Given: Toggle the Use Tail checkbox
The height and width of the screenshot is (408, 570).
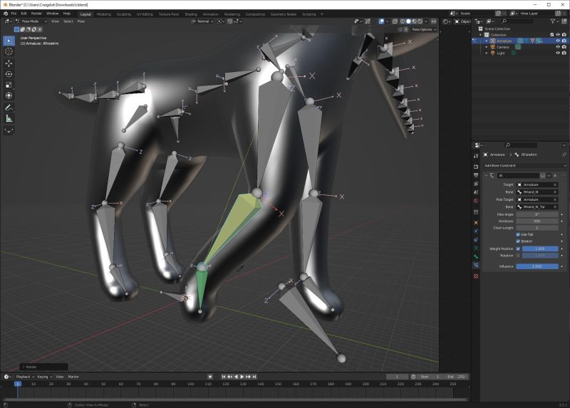Looking at the screenshot, I should pos(518,234).
